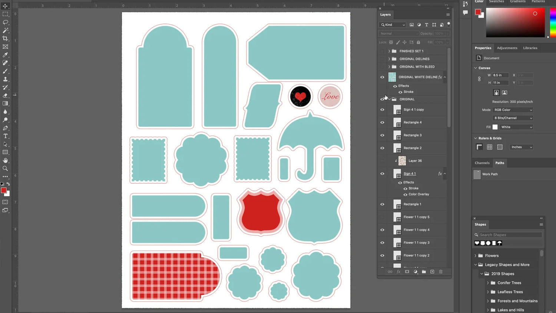The width and height of the screenshot is (556, 313).
Task: Select the Horizontal Type tool
Action: point(5,136)
